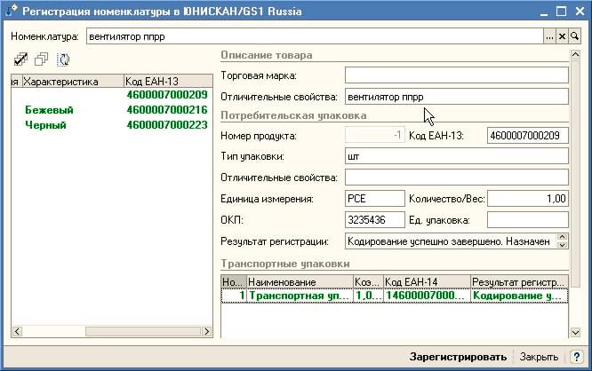Viewport: 592px width, 371px height.
Task: Click right panel scroll up arrow
Action: (575, 55)
